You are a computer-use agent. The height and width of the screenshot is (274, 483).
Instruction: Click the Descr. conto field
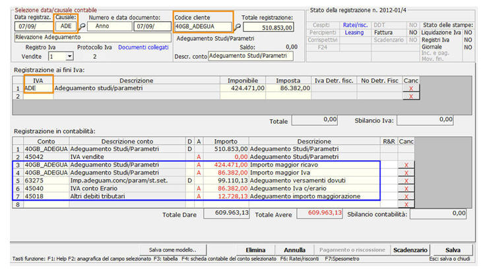(x=251, y=56)
